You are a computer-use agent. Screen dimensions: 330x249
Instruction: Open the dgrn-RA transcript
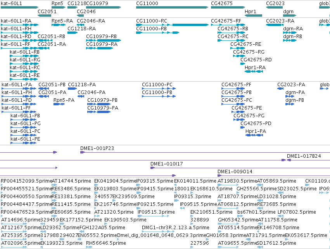290,33
